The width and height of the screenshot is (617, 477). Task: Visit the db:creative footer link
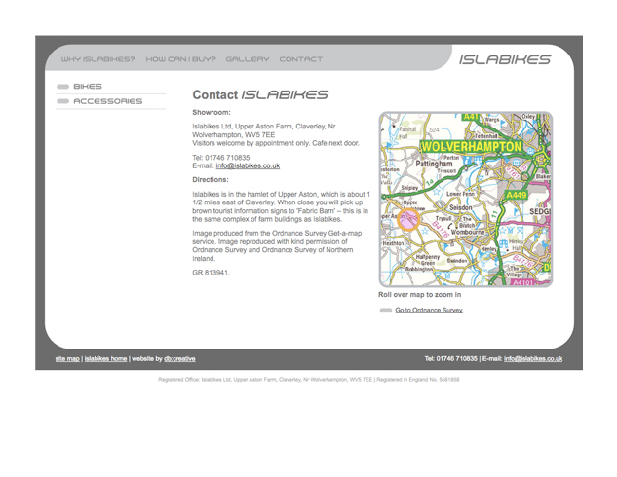tap(179, 359)
